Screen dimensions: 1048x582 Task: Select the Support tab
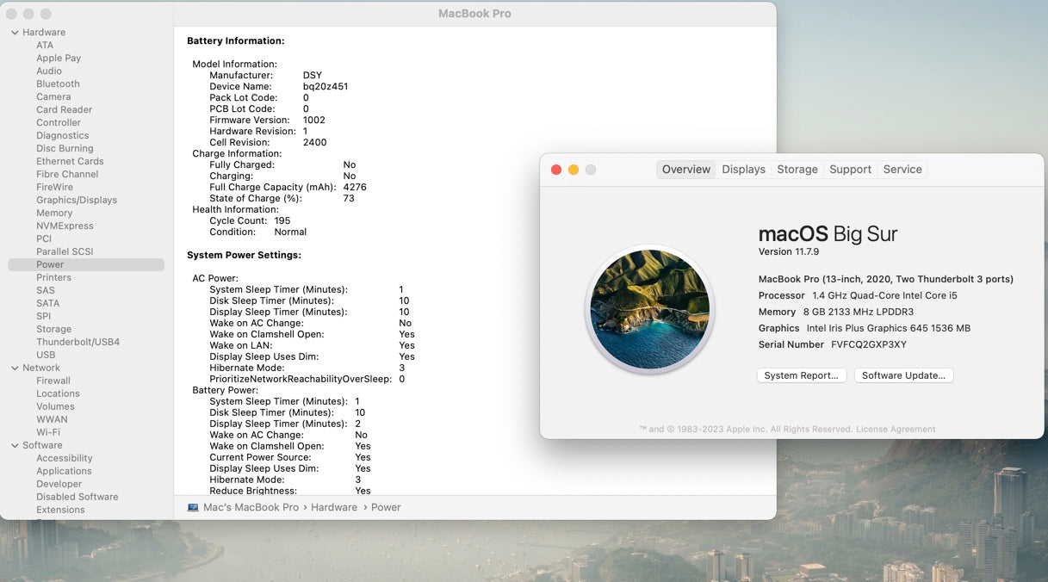850,170
